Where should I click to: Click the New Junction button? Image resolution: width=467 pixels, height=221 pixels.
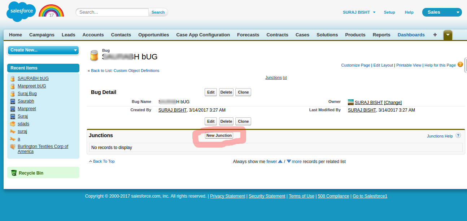[x=219, y=135]
